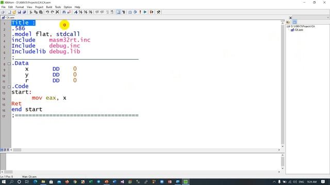The height and width of the screenshot is (185, 330).
Task: Click the Undo arrow icon
Action: tap(47, 12)
